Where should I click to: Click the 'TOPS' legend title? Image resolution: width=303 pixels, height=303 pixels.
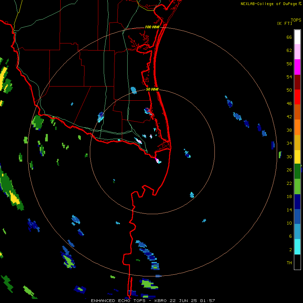(x=296, y=20)
